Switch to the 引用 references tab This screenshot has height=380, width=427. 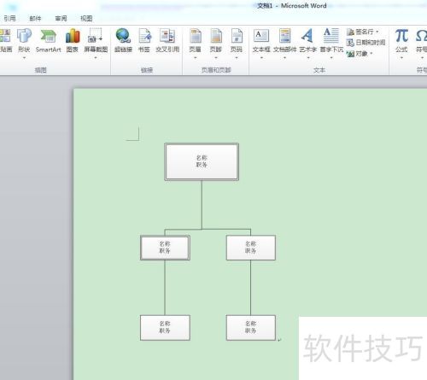click(x=9, y=19)
